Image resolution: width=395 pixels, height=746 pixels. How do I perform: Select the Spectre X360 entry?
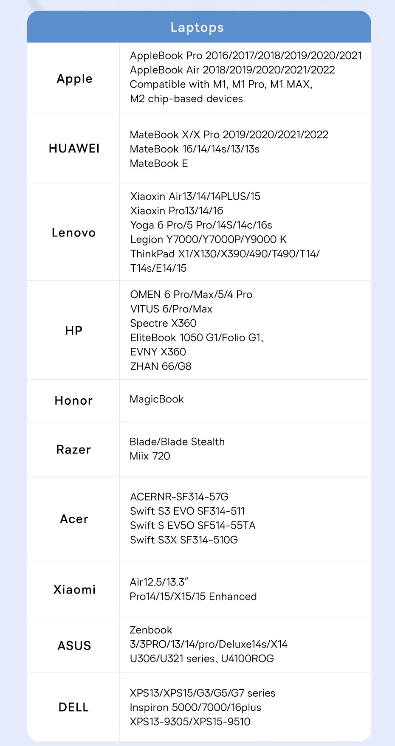pos(163,323)
